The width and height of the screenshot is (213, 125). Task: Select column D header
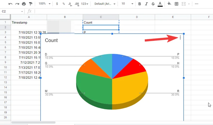137,17
